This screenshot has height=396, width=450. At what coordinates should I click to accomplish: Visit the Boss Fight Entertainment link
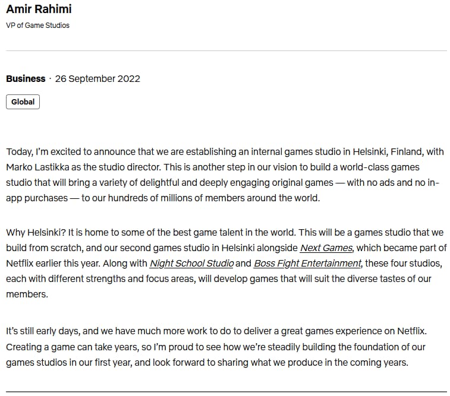point(307,264)
